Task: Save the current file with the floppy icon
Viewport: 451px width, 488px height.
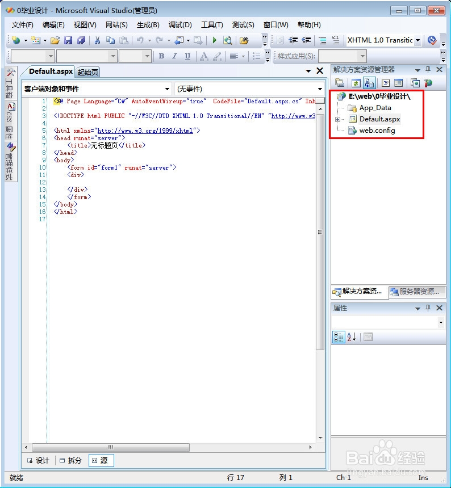Action: (x=68, y=40)
